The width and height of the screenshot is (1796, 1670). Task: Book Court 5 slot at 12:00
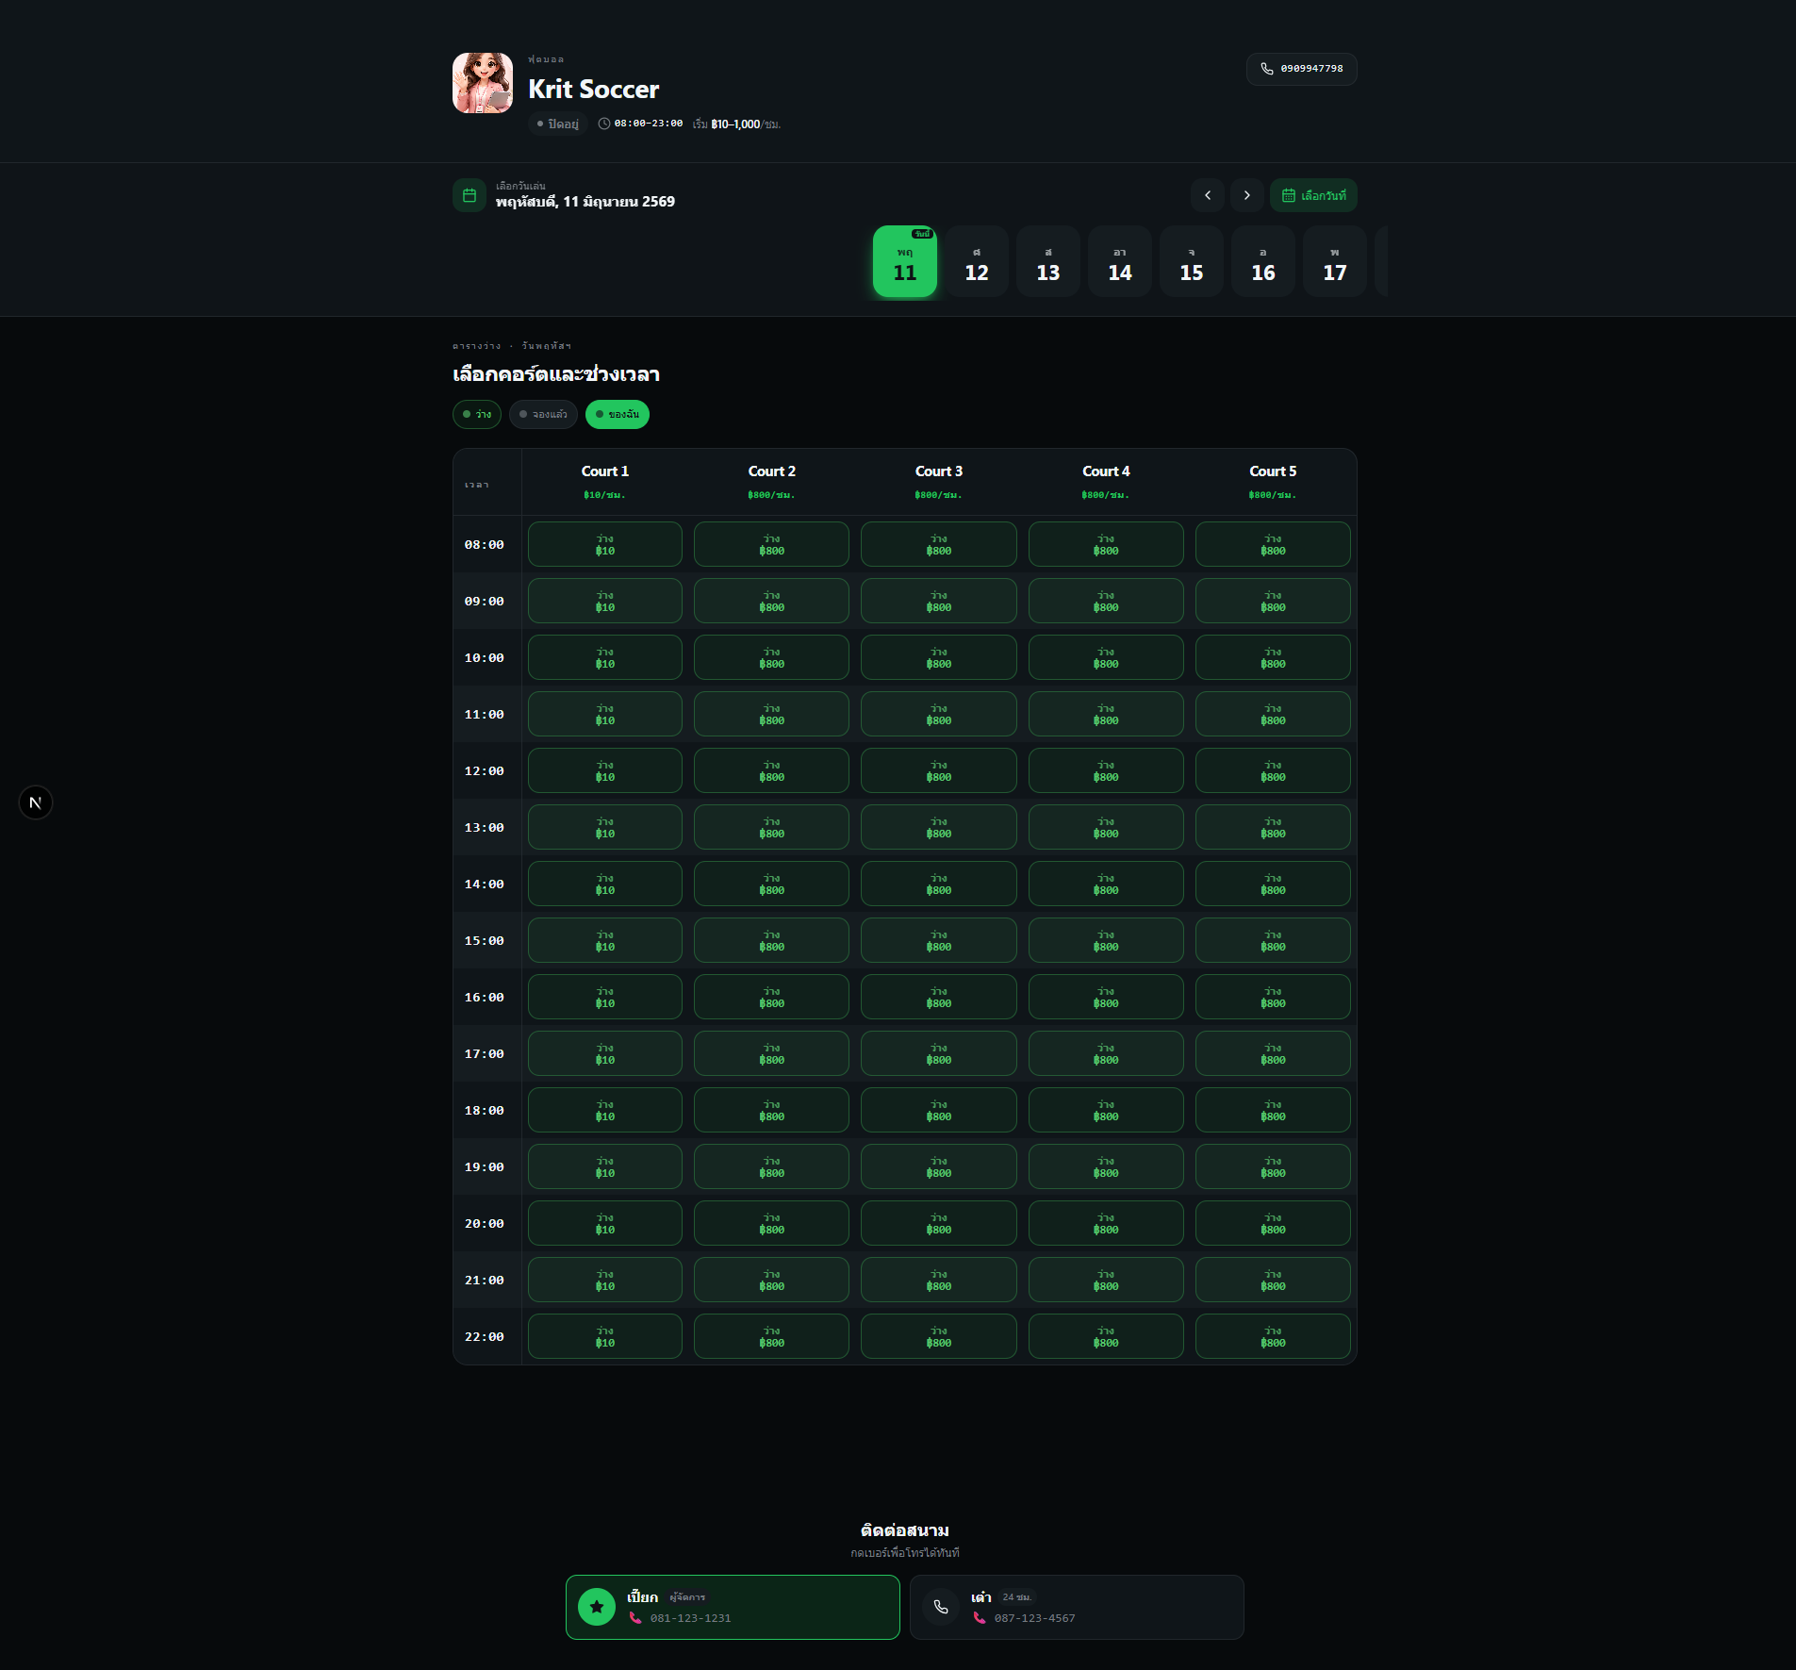point(1273,770)
